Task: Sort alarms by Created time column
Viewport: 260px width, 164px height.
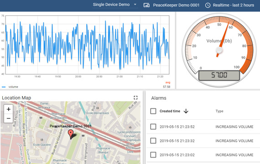Action: point(170,111)
